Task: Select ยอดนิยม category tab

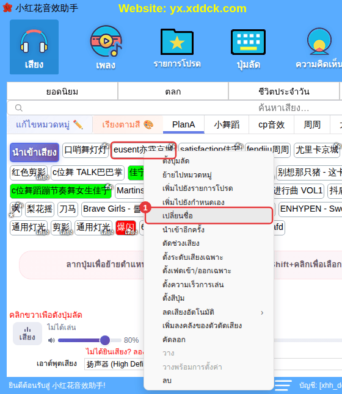Action: [x=62, y=91]
